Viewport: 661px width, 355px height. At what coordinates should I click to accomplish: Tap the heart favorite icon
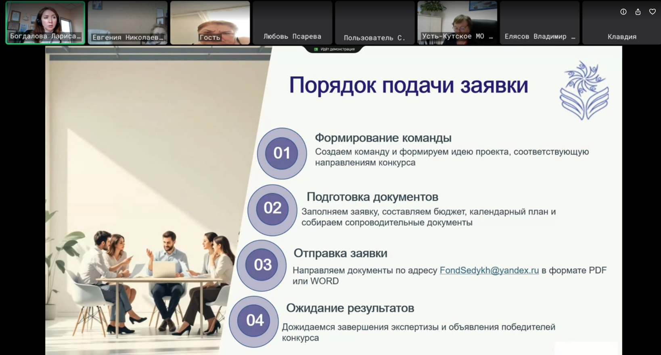653,12
